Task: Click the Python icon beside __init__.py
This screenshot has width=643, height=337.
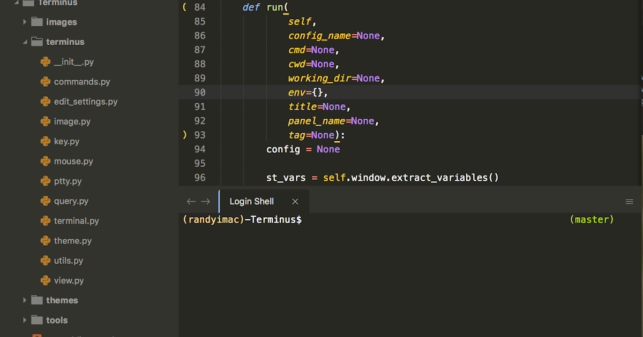Action: [46, 62]
